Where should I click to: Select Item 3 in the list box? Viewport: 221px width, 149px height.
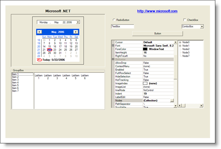22,80
